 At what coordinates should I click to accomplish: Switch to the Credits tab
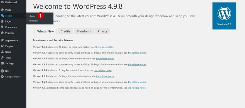click(65, 31)
